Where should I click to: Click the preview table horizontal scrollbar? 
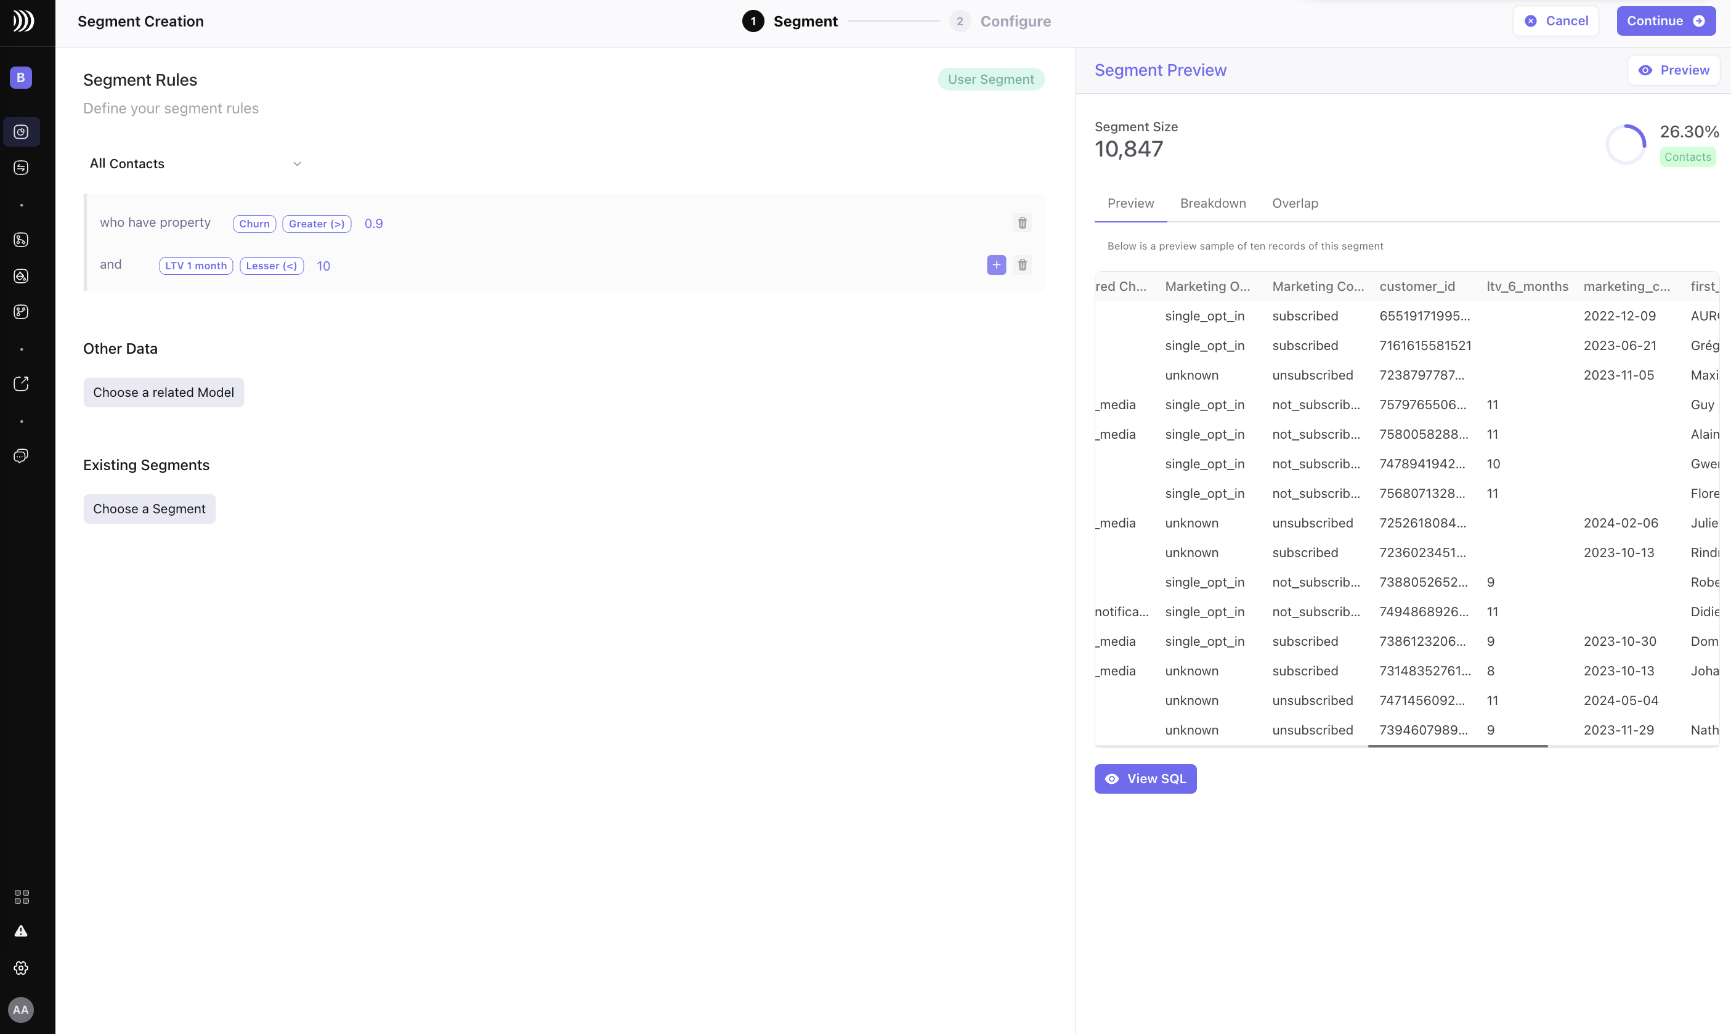[1457, 746]
